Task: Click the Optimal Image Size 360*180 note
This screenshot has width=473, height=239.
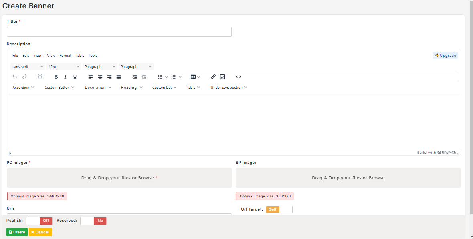Action: point(265,196)
